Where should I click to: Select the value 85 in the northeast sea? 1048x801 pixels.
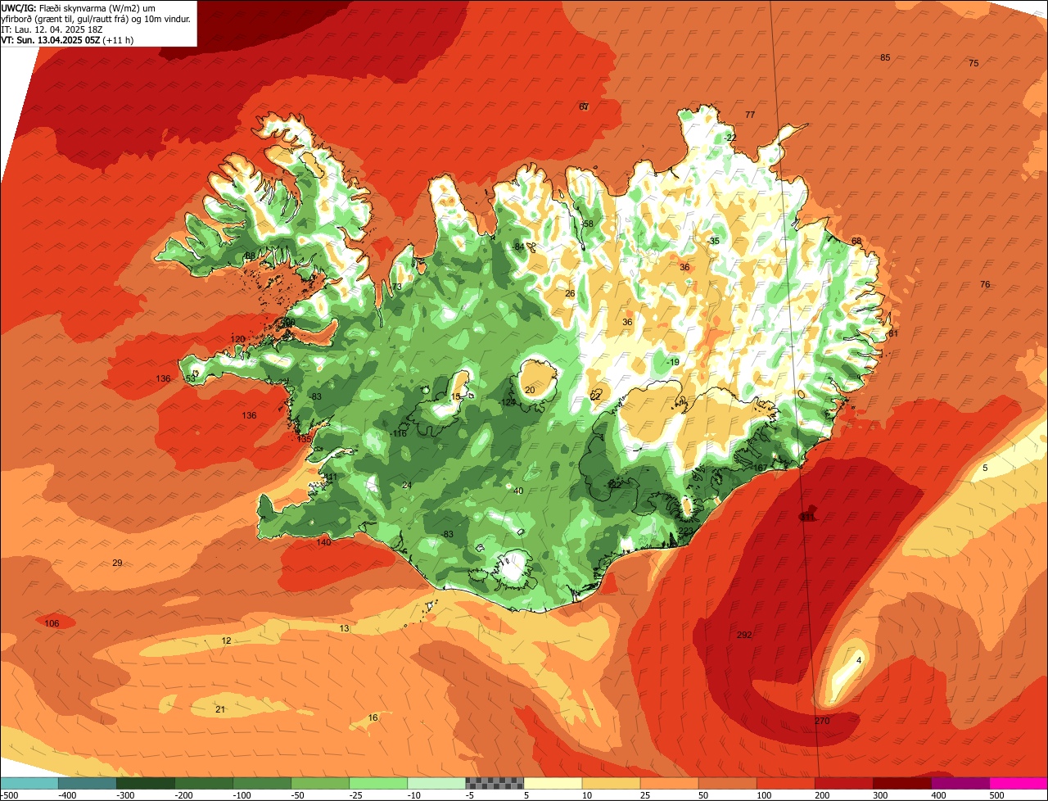coord(885,57)
